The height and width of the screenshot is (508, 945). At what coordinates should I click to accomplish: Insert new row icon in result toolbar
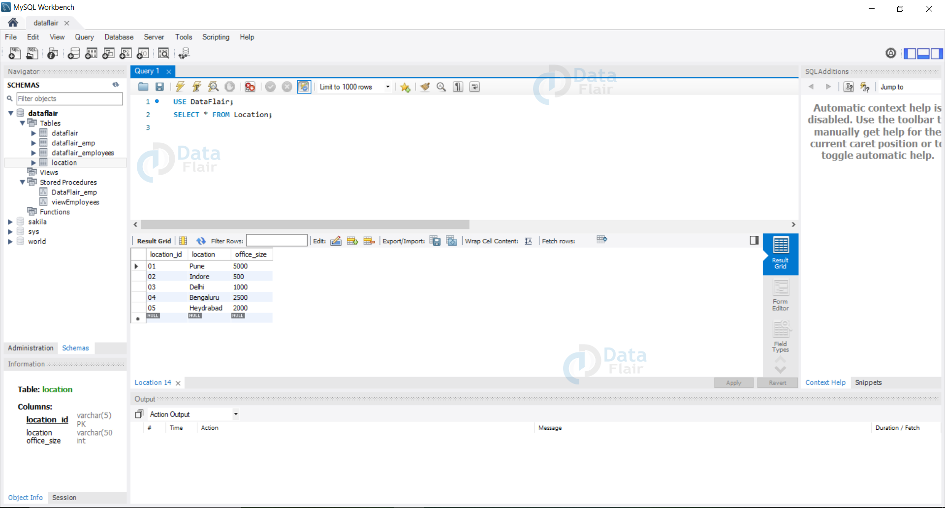click(x=352, y=241)
